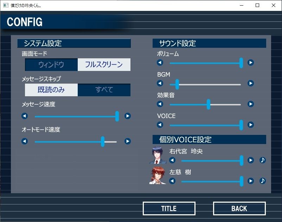Minimize the game window
The image size is (282, 222).
[x=242, y=5]
